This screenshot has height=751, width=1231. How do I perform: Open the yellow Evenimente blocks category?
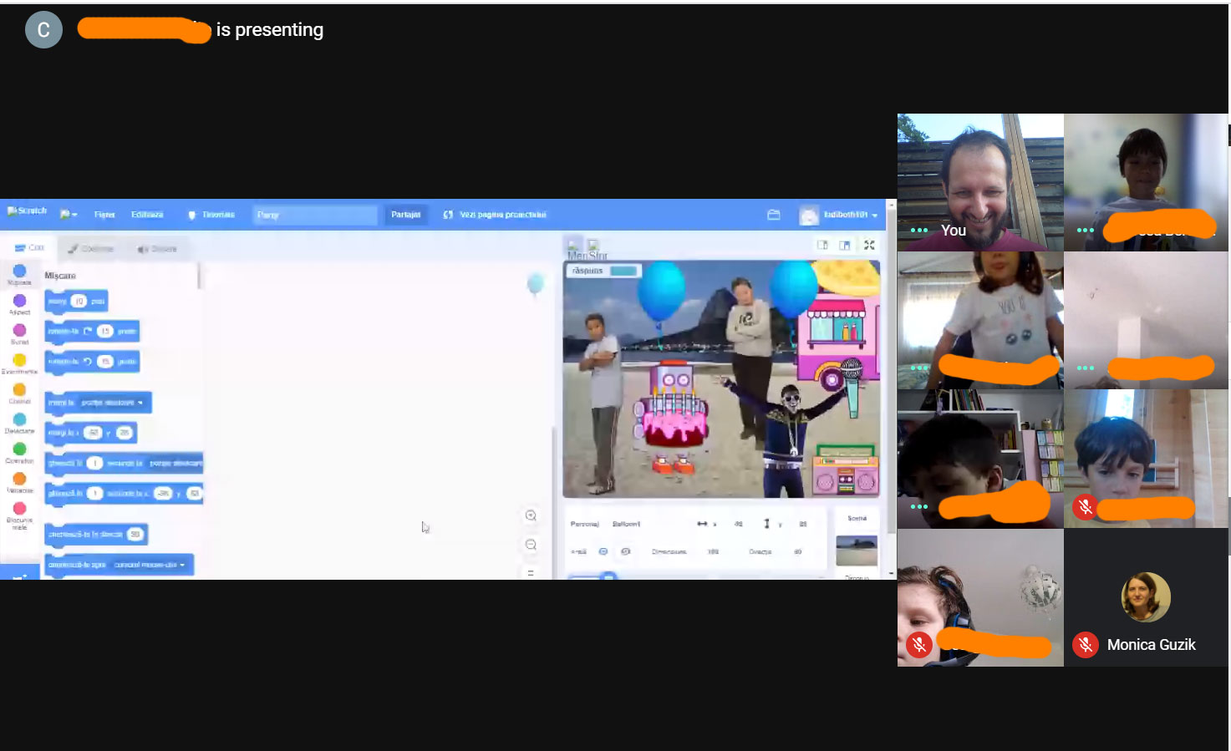click(19, 360)
